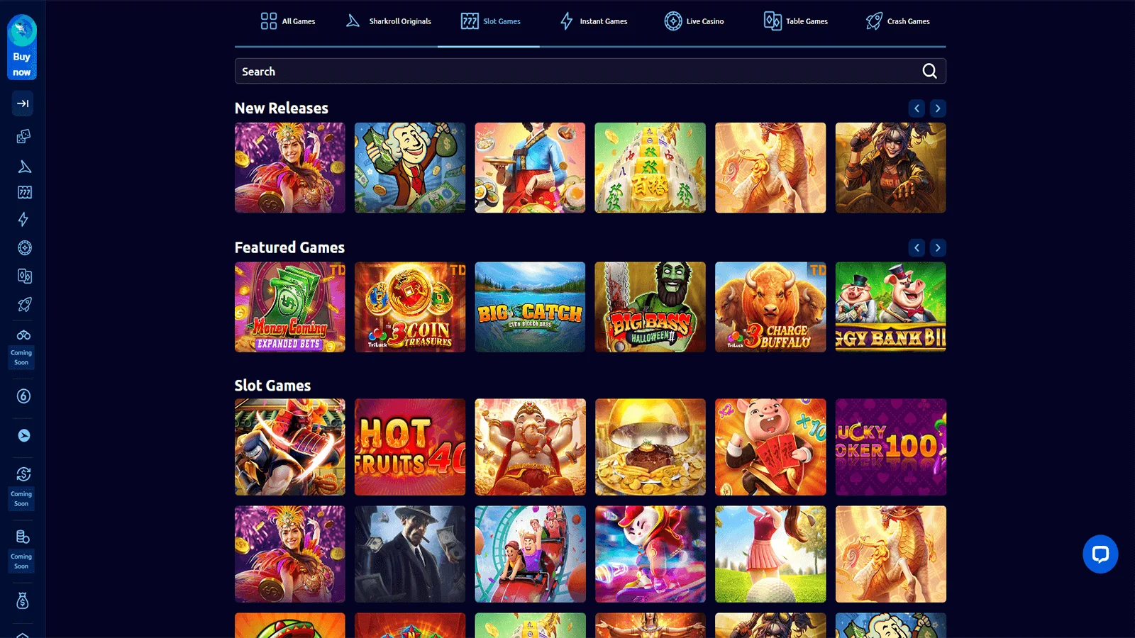Expand the sidebar with the arrow icon
1135x638 pixels.
23,103
